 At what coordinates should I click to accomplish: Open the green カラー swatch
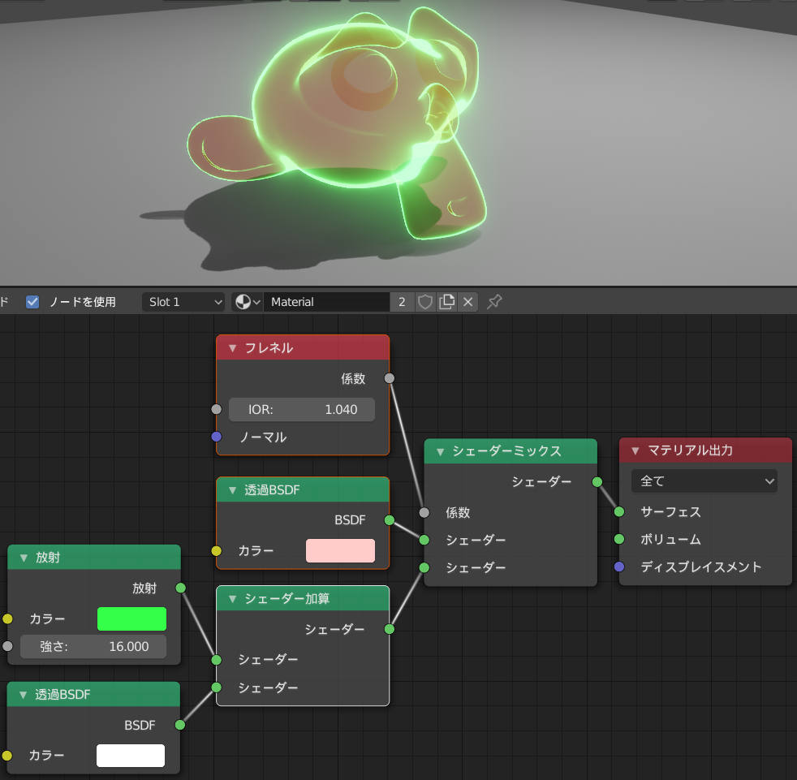[131, 618]
